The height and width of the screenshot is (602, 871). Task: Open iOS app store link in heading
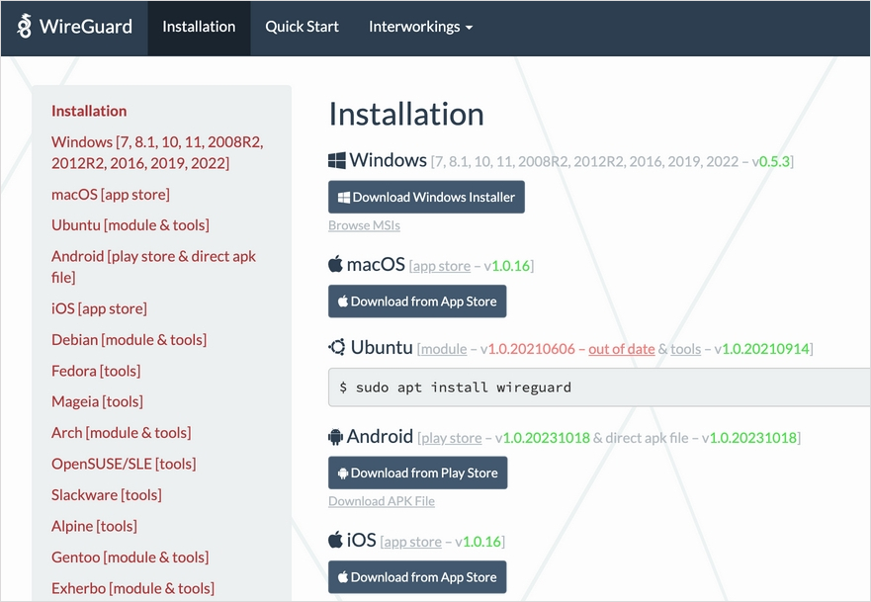[x=412, y=542]
